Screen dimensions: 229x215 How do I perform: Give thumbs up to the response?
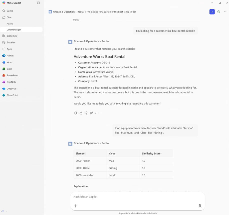pos(81,113)
